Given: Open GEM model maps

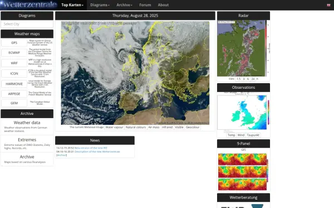Looking at the screenshot, I should pos(14,103).
